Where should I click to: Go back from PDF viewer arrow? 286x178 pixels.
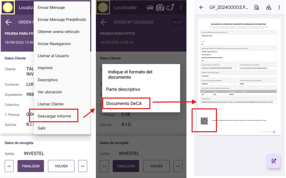point(201,7)
